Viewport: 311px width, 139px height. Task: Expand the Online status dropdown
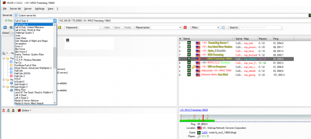(x=30, y=111)
